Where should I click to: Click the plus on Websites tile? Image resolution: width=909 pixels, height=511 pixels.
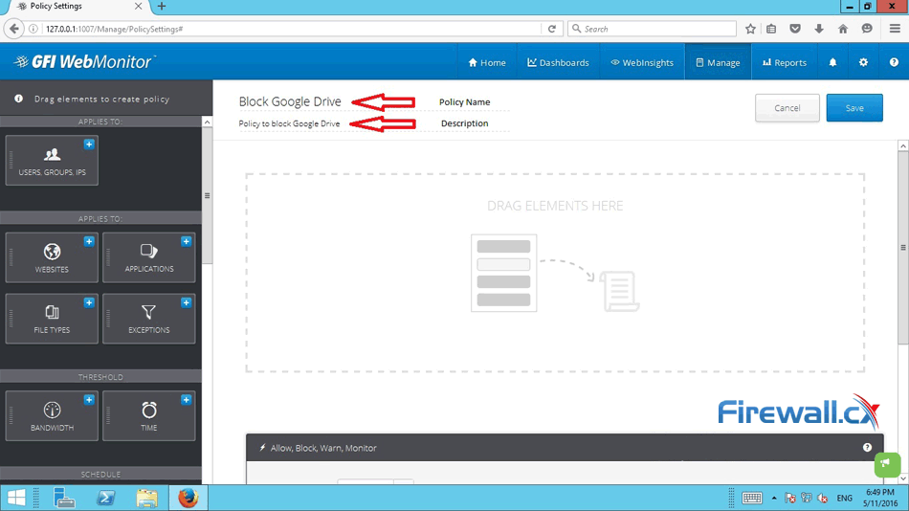coord(89,241)
